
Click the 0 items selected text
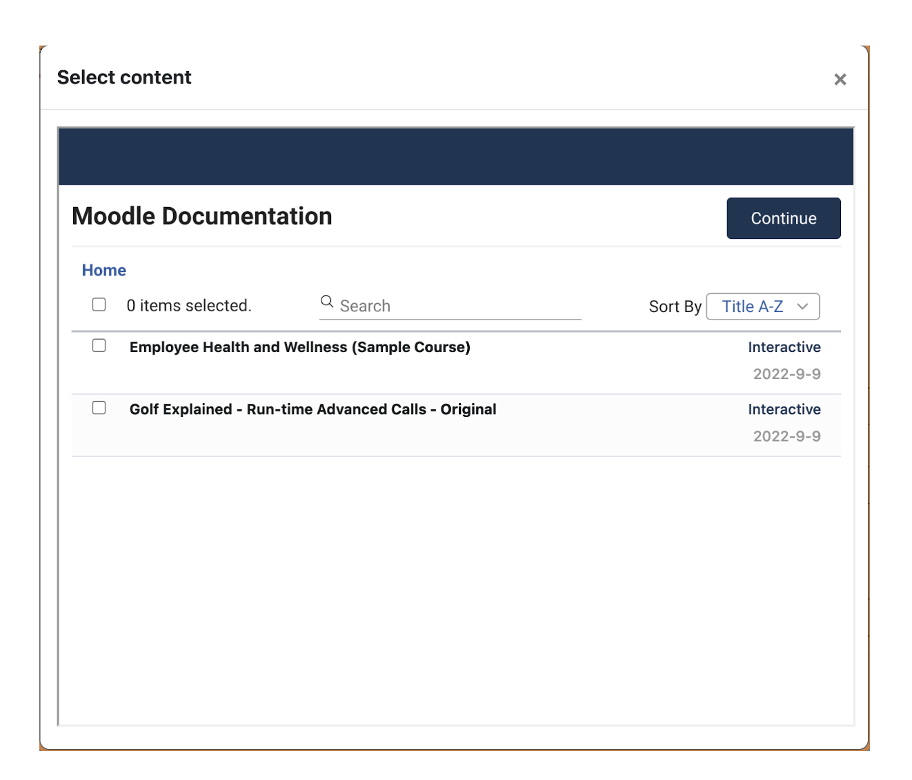tap(189, 306)
